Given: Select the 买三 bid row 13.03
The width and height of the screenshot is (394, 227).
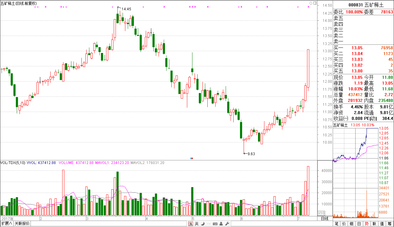Looking at the screenshot, I should pos(363,60).
